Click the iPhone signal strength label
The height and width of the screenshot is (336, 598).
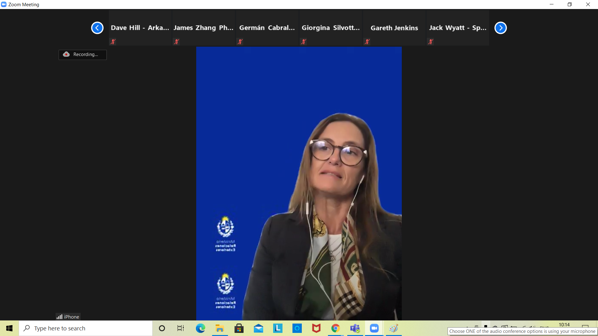point(68,317)
